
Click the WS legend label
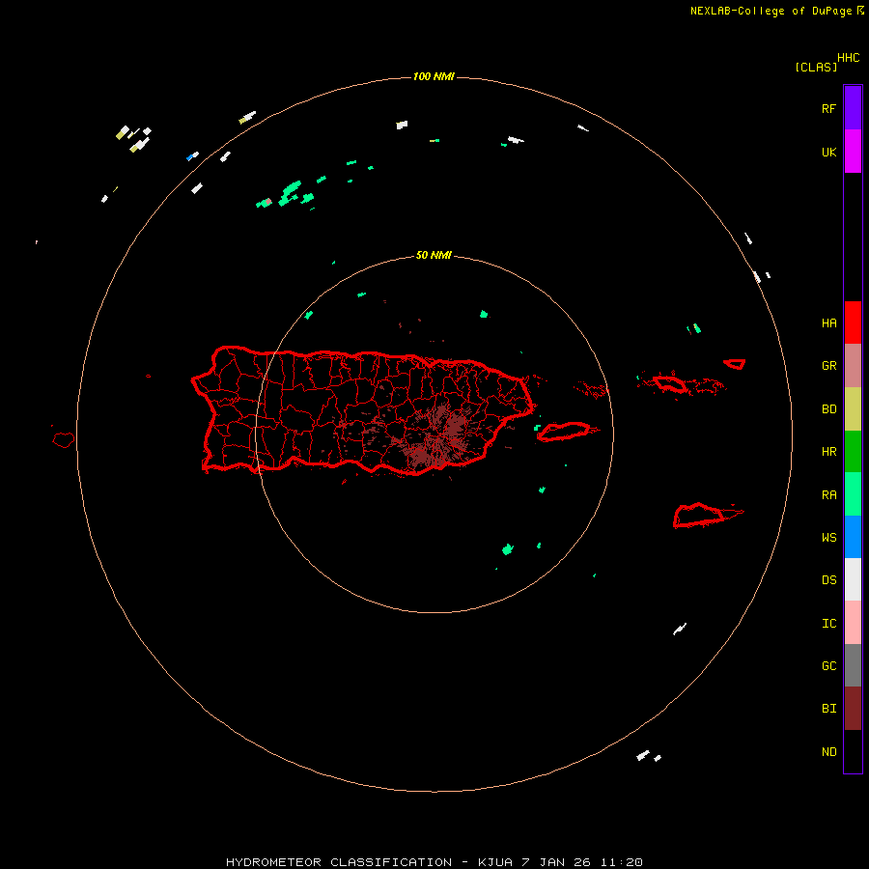tap(828, 538)
